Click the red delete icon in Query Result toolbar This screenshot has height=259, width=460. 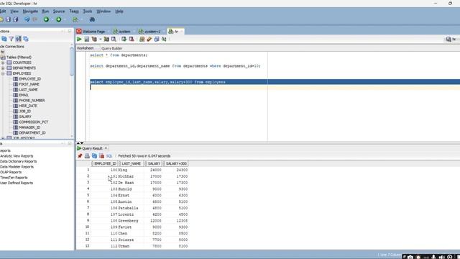point(102,156)
